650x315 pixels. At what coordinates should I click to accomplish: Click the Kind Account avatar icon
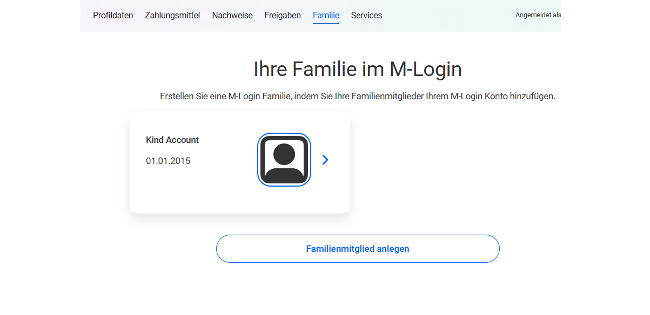pos(284,160)
